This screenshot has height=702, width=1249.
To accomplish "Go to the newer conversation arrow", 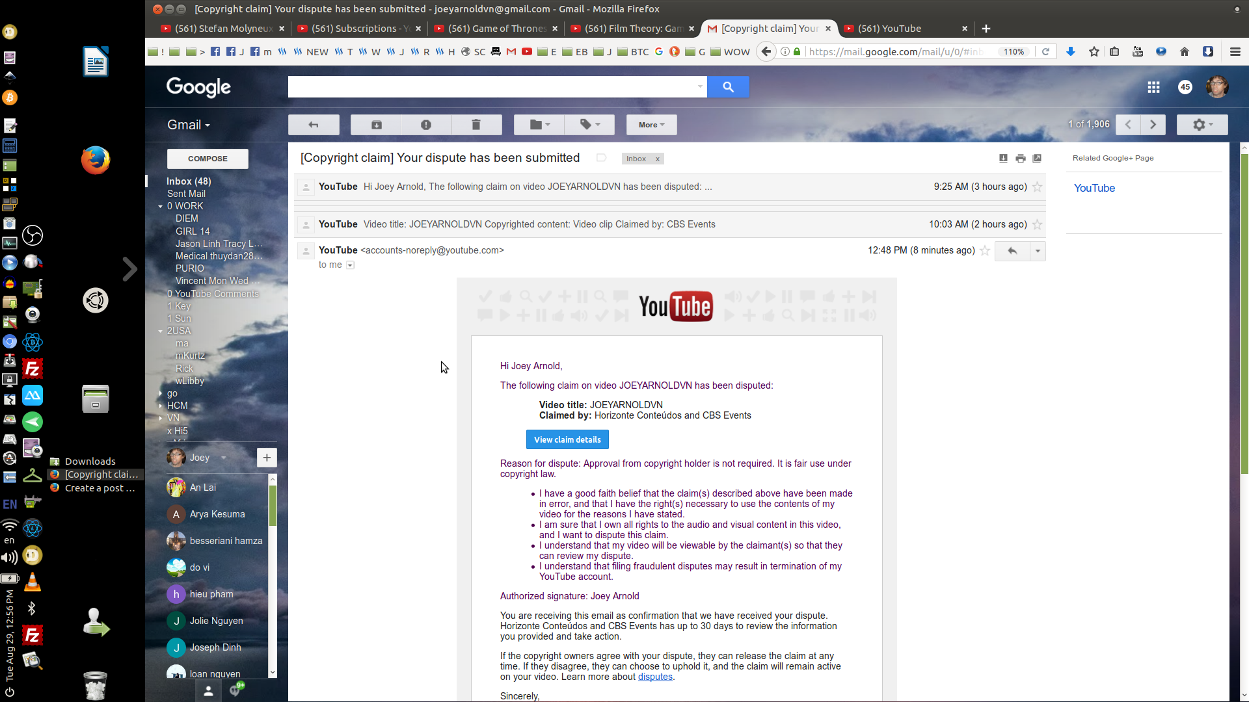I will pos(1128,125).
